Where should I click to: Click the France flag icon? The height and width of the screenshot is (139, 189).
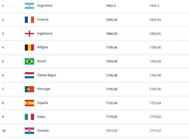tap(29, 20)
